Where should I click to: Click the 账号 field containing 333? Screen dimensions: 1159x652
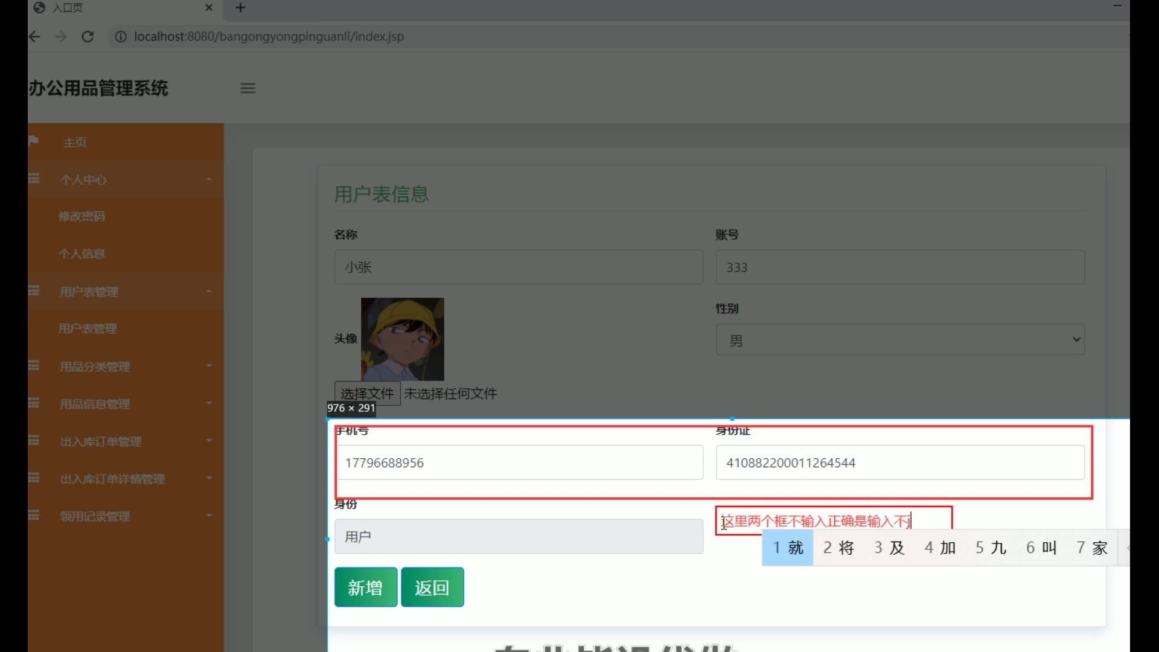pyautogui.click(x=900, y=267)
